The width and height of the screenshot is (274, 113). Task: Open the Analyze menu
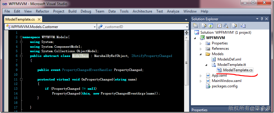(173, 11)
